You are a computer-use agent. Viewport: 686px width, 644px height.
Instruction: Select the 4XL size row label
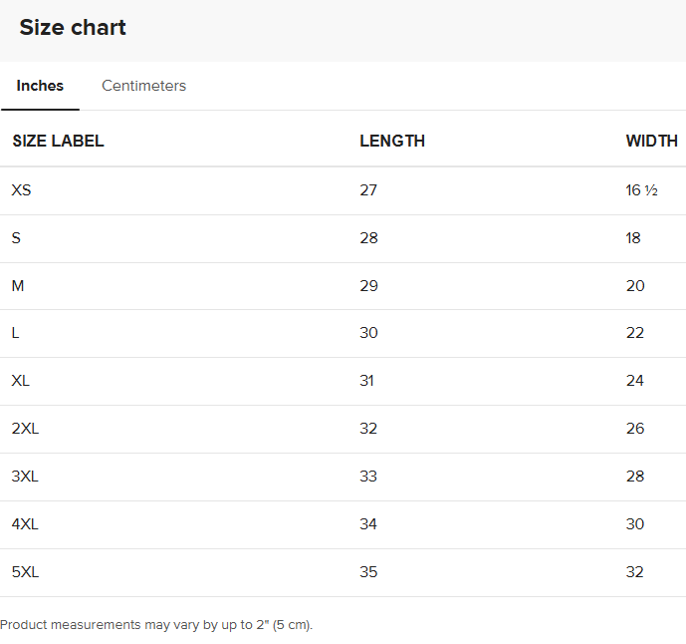click(25, 524)
